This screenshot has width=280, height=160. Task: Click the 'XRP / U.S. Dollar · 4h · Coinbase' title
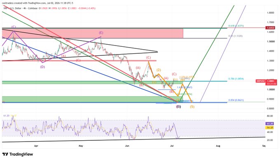click(20, 8)
